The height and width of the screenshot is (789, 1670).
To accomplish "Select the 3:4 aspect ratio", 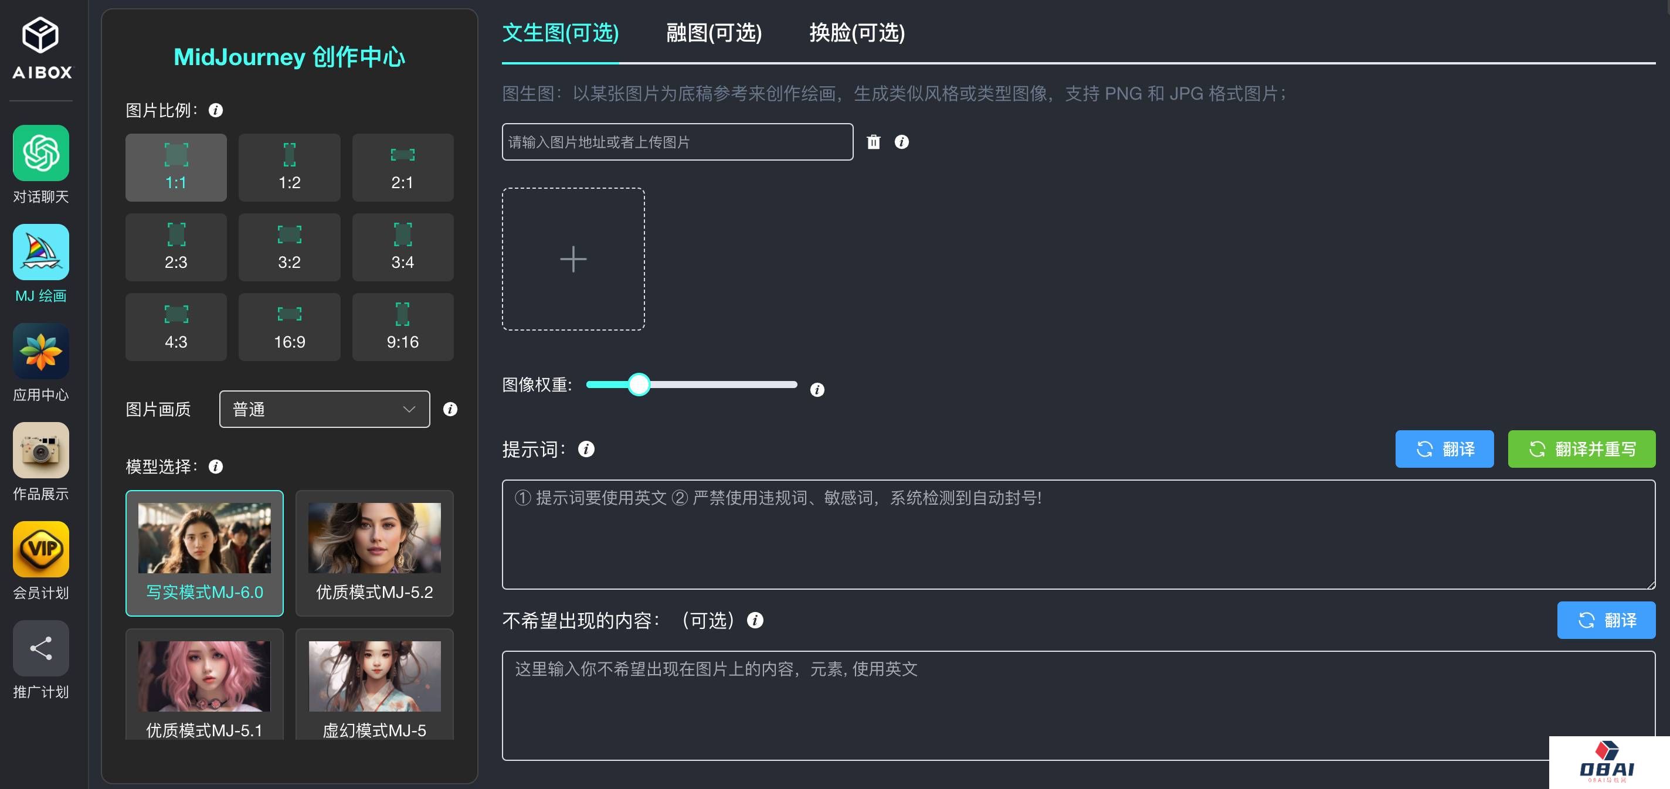I will (x=403, y=247).
